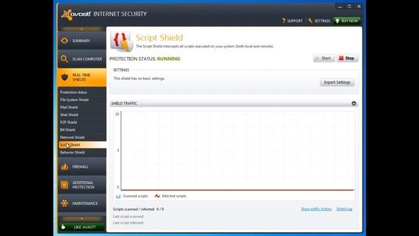419x236 pixels.
Task: Open the Scan Computer section
Action: (81, 59)
